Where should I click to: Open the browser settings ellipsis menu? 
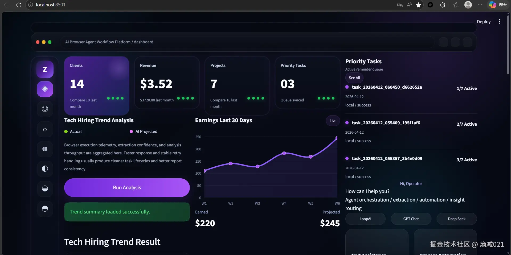[x=480, y=5]
